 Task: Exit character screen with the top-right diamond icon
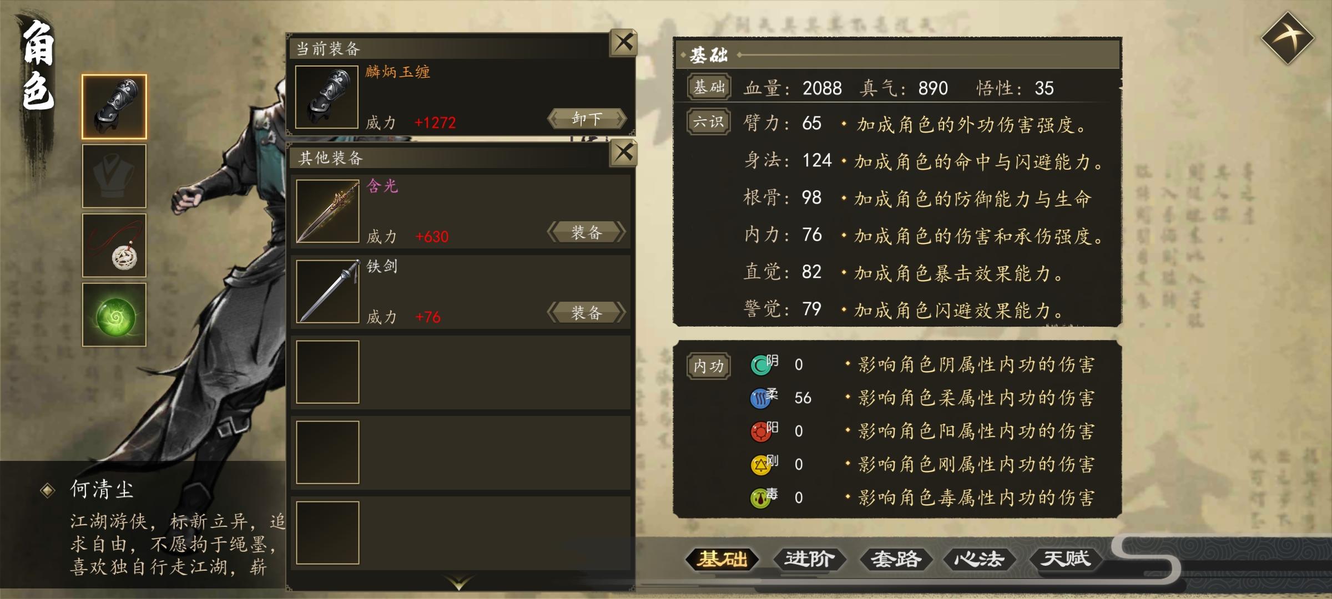point(1288,39)
